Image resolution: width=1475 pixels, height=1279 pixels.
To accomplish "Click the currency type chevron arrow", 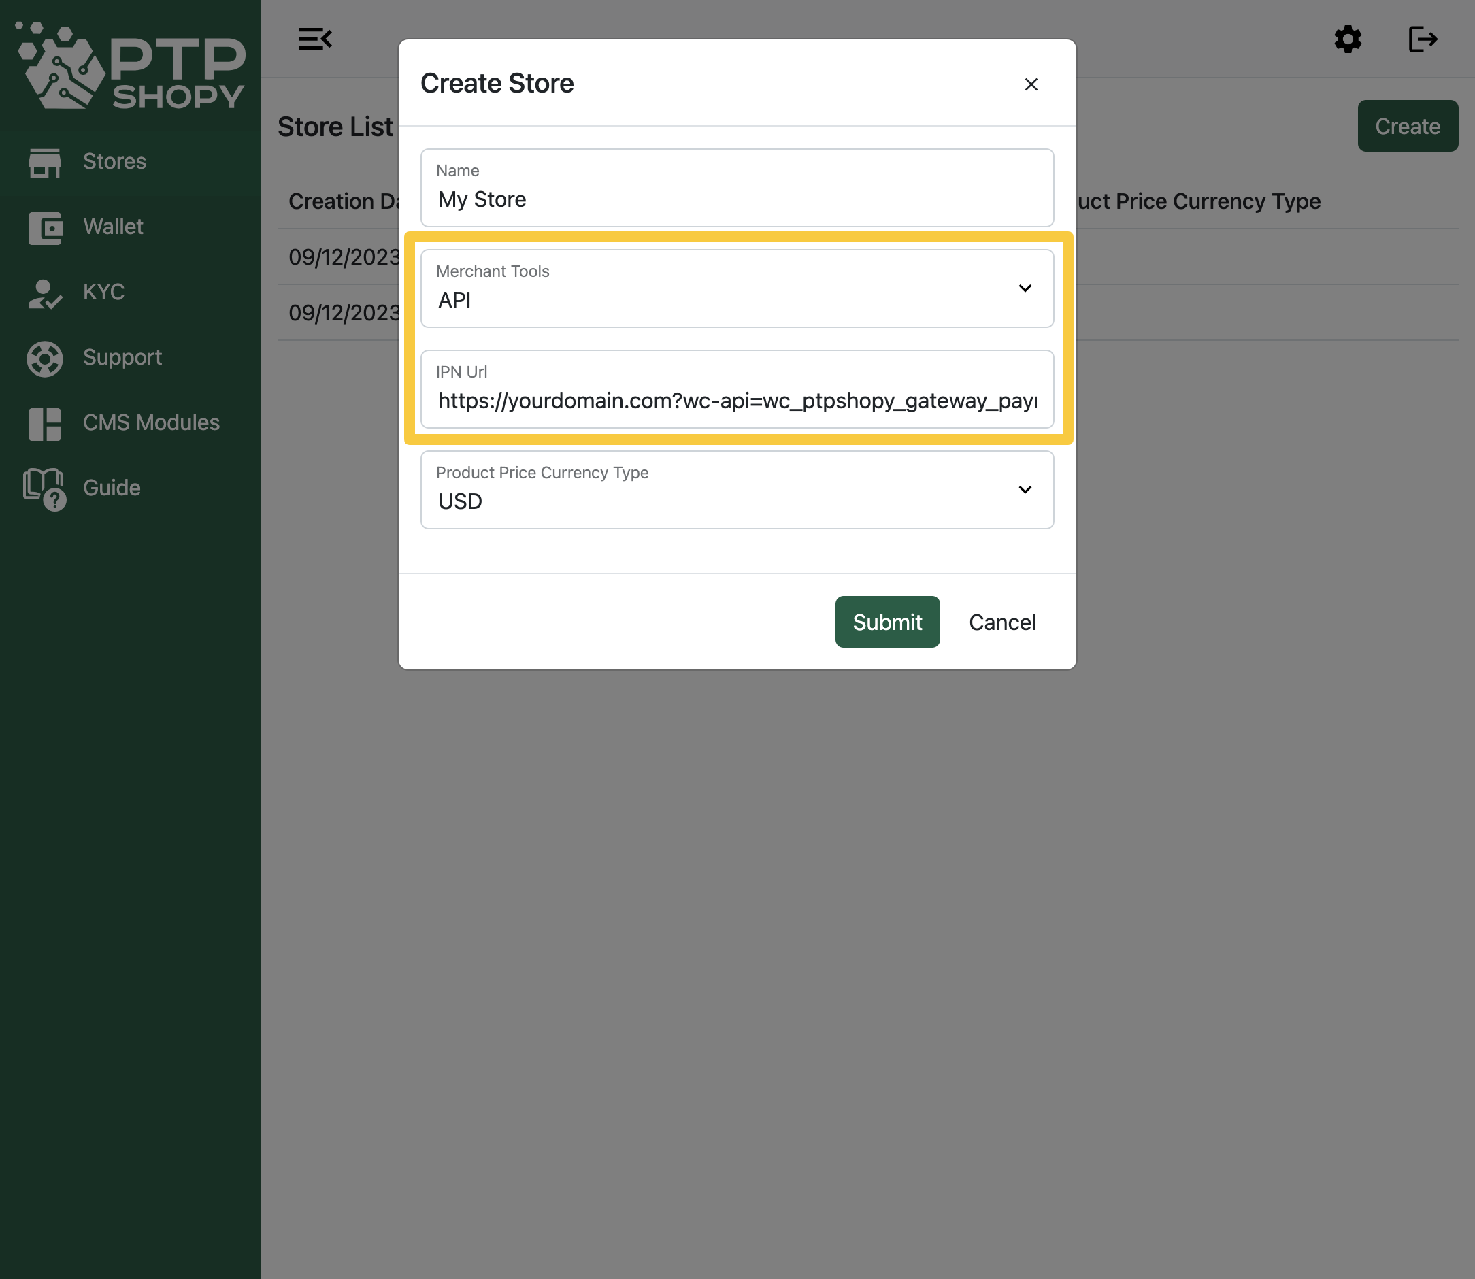I will coord(1025,490).
